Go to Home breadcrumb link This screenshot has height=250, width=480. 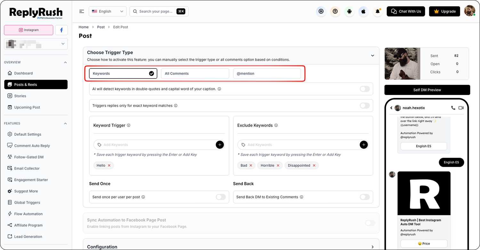click(x=84, y=27)
